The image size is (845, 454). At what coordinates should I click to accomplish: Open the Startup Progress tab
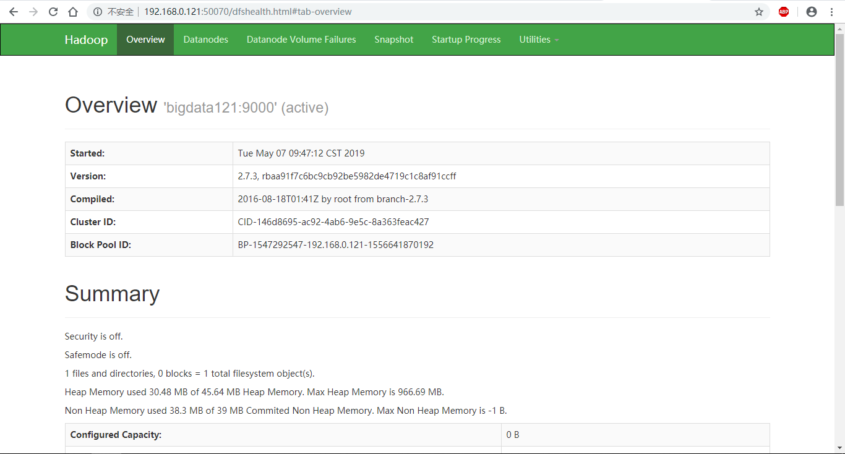[466, 40]
